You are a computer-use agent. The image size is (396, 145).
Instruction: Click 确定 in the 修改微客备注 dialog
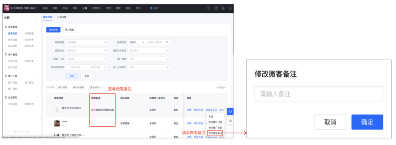pos(367,122)
